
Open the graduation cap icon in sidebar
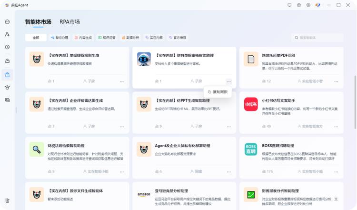click(7, 88)
